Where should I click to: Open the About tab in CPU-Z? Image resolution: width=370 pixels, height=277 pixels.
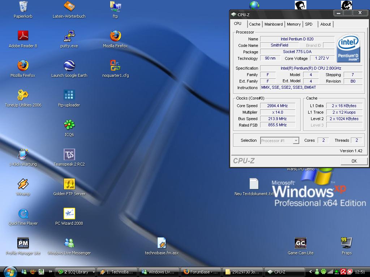point(326,24)
